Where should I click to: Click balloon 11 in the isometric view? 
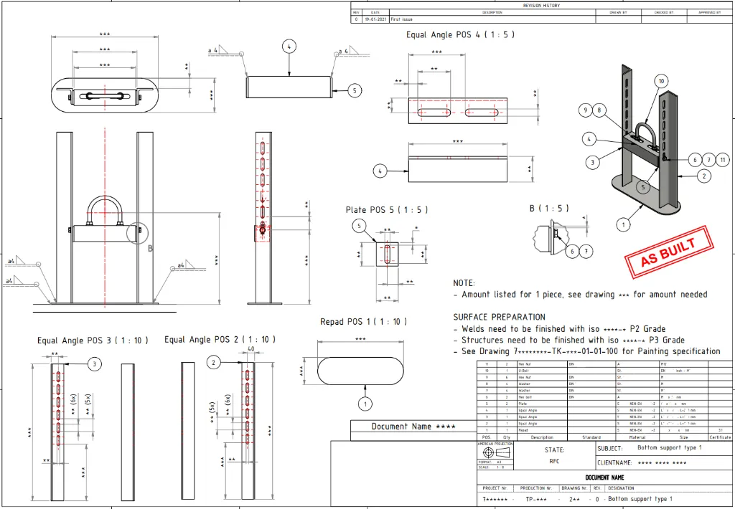tap(722, 160)
